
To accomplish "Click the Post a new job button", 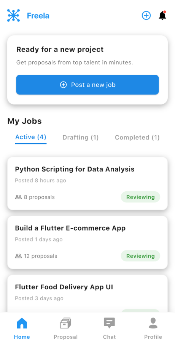I will [x=87, y=85].
